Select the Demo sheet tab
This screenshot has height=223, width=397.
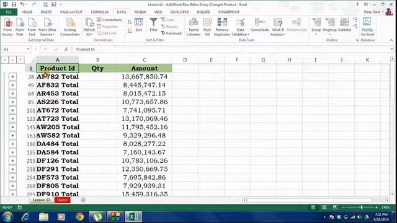coord(62,200)
